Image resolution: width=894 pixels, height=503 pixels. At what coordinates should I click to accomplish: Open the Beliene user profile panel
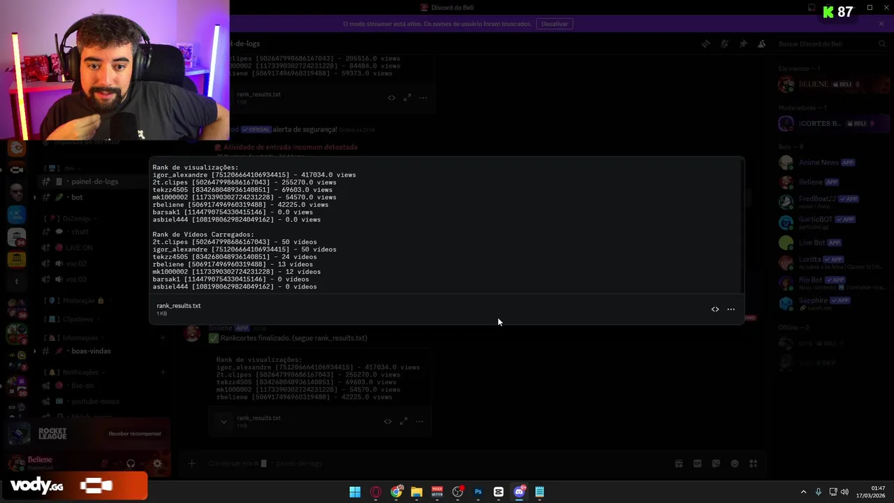[40, 463]
